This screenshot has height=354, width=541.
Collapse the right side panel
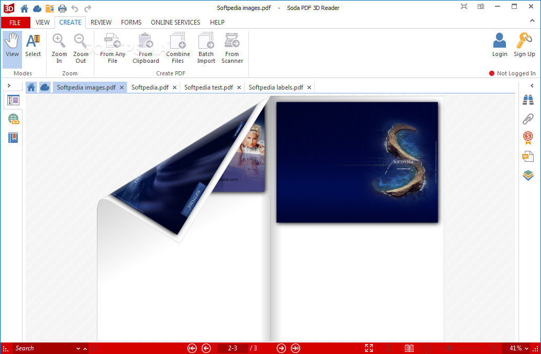pyautogui.click(x=532, y=85)
